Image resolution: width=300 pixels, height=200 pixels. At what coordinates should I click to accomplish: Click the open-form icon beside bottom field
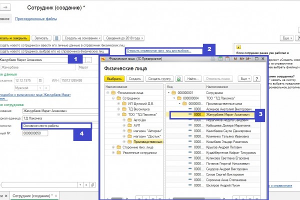[92, 185]
